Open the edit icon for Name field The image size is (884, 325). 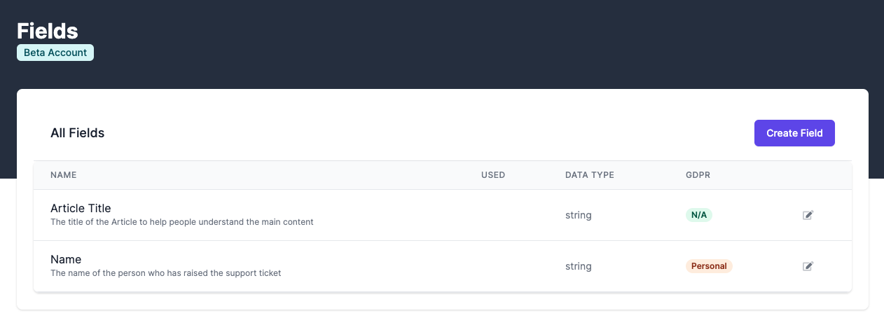808,266
